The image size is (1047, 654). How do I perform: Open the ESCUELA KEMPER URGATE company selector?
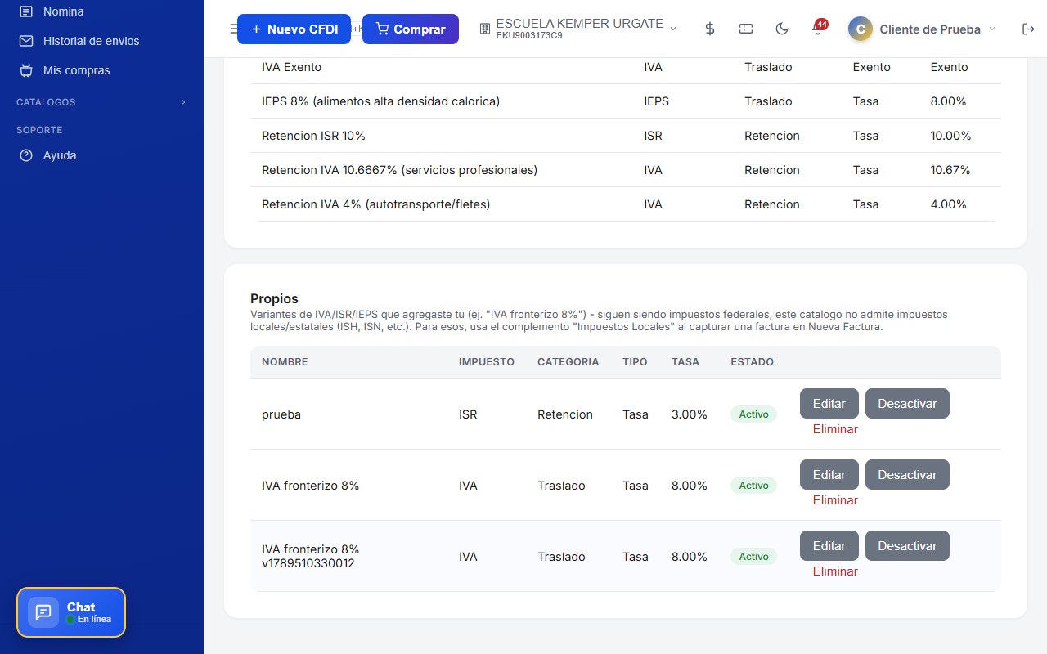click(x=578, y=29)
